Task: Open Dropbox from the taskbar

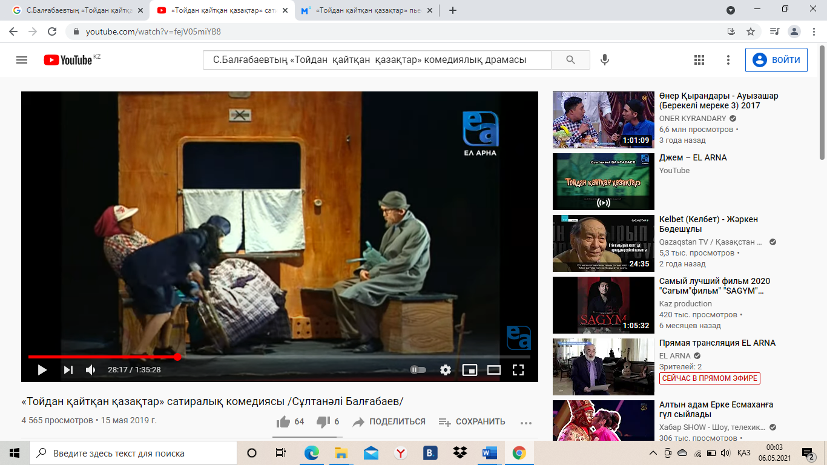Action: pos(460,453)
